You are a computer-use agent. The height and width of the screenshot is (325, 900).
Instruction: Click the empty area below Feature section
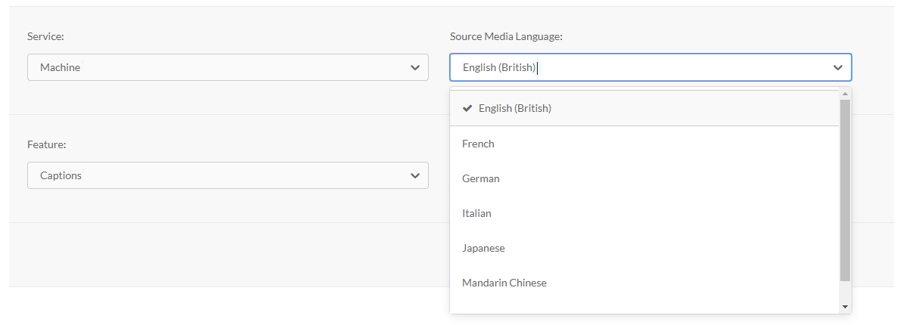[x=227, y=255]
